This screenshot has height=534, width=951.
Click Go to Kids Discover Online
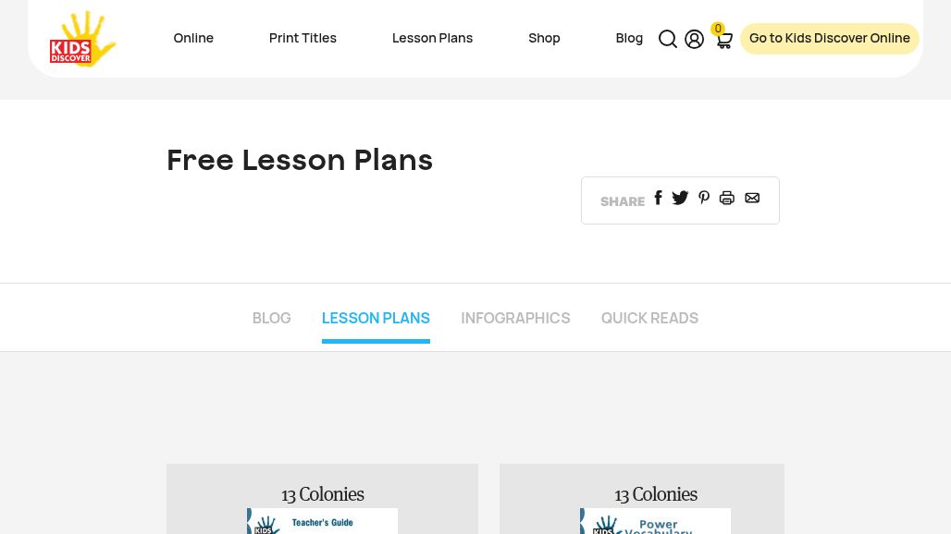click(829, 38)
